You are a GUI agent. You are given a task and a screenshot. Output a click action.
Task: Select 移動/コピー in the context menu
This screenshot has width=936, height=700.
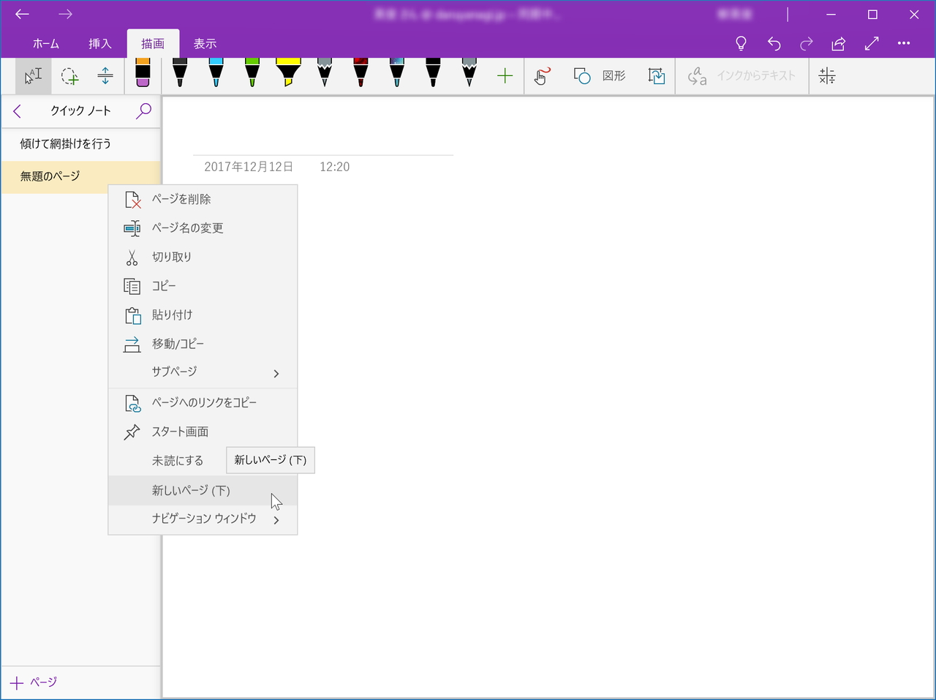pos(203,344)
